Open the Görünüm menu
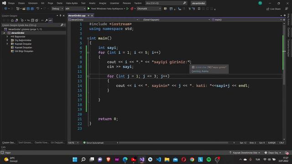The height and width of the screenshot is (164, 292). coord(33,3)
